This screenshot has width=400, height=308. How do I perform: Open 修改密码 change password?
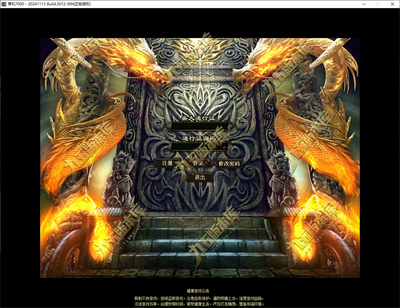pyautogui.click(x=229, y=163)
